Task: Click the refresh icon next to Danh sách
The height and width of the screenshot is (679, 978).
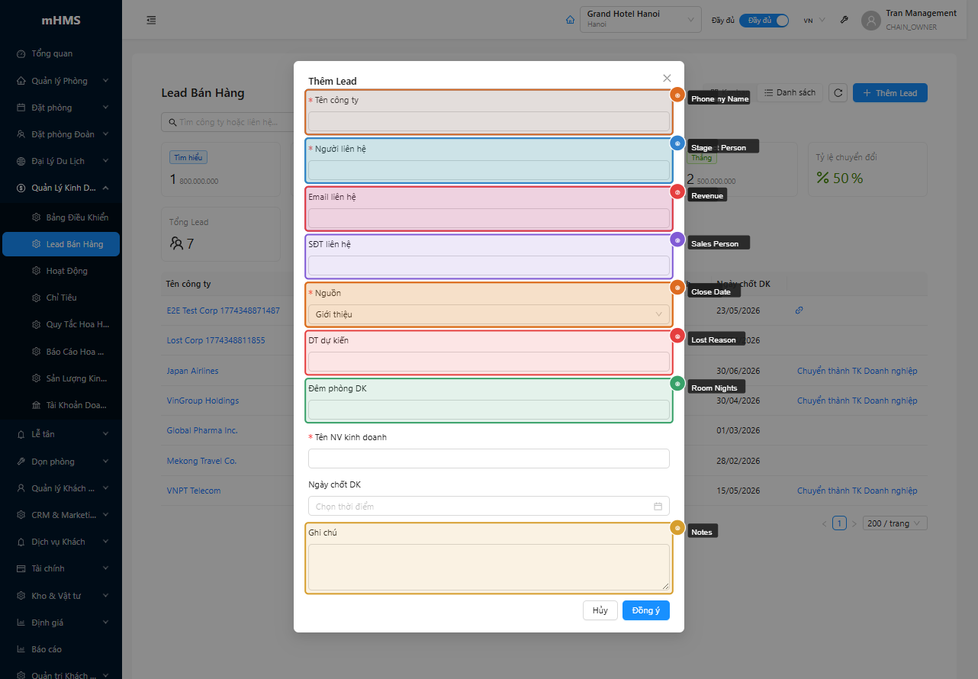Action: point(838,93)
